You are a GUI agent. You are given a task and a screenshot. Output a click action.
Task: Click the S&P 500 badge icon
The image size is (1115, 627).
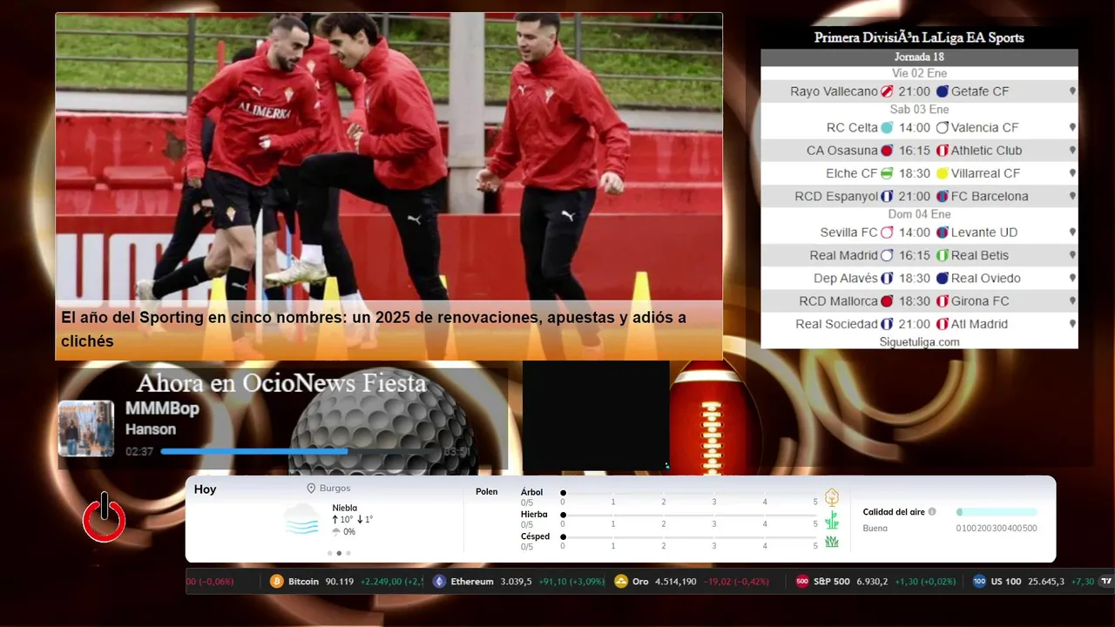point(802,581)
